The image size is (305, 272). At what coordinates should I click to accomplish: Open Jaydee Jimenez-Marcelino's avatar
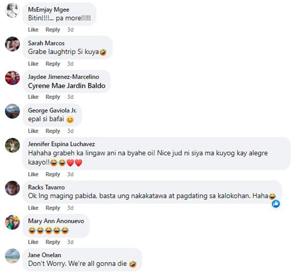pyautogui.click(x=12, y=78)
